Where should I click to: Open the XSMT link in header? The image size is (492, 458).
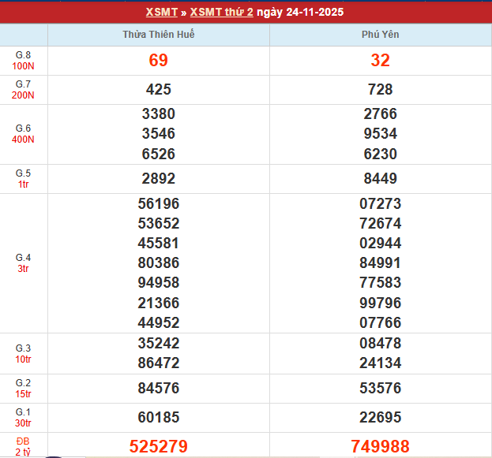coord(162,12)
